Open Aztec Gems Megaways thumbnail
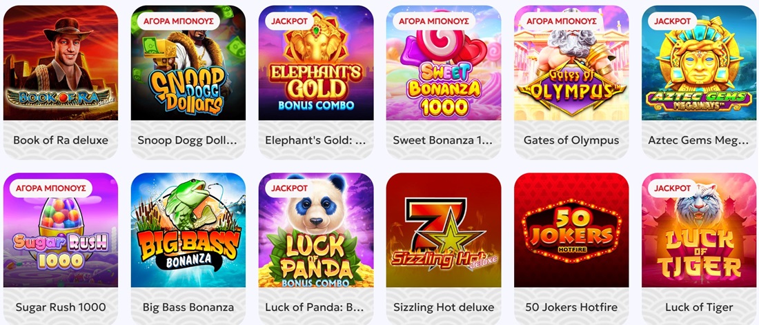 pyautogui.click(x=699, y=63)
